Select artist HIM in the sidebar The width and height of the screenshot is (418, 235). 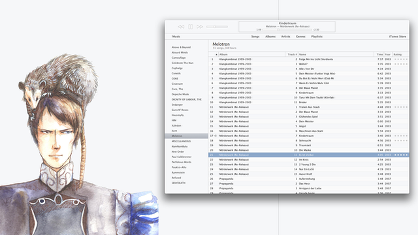174,120
